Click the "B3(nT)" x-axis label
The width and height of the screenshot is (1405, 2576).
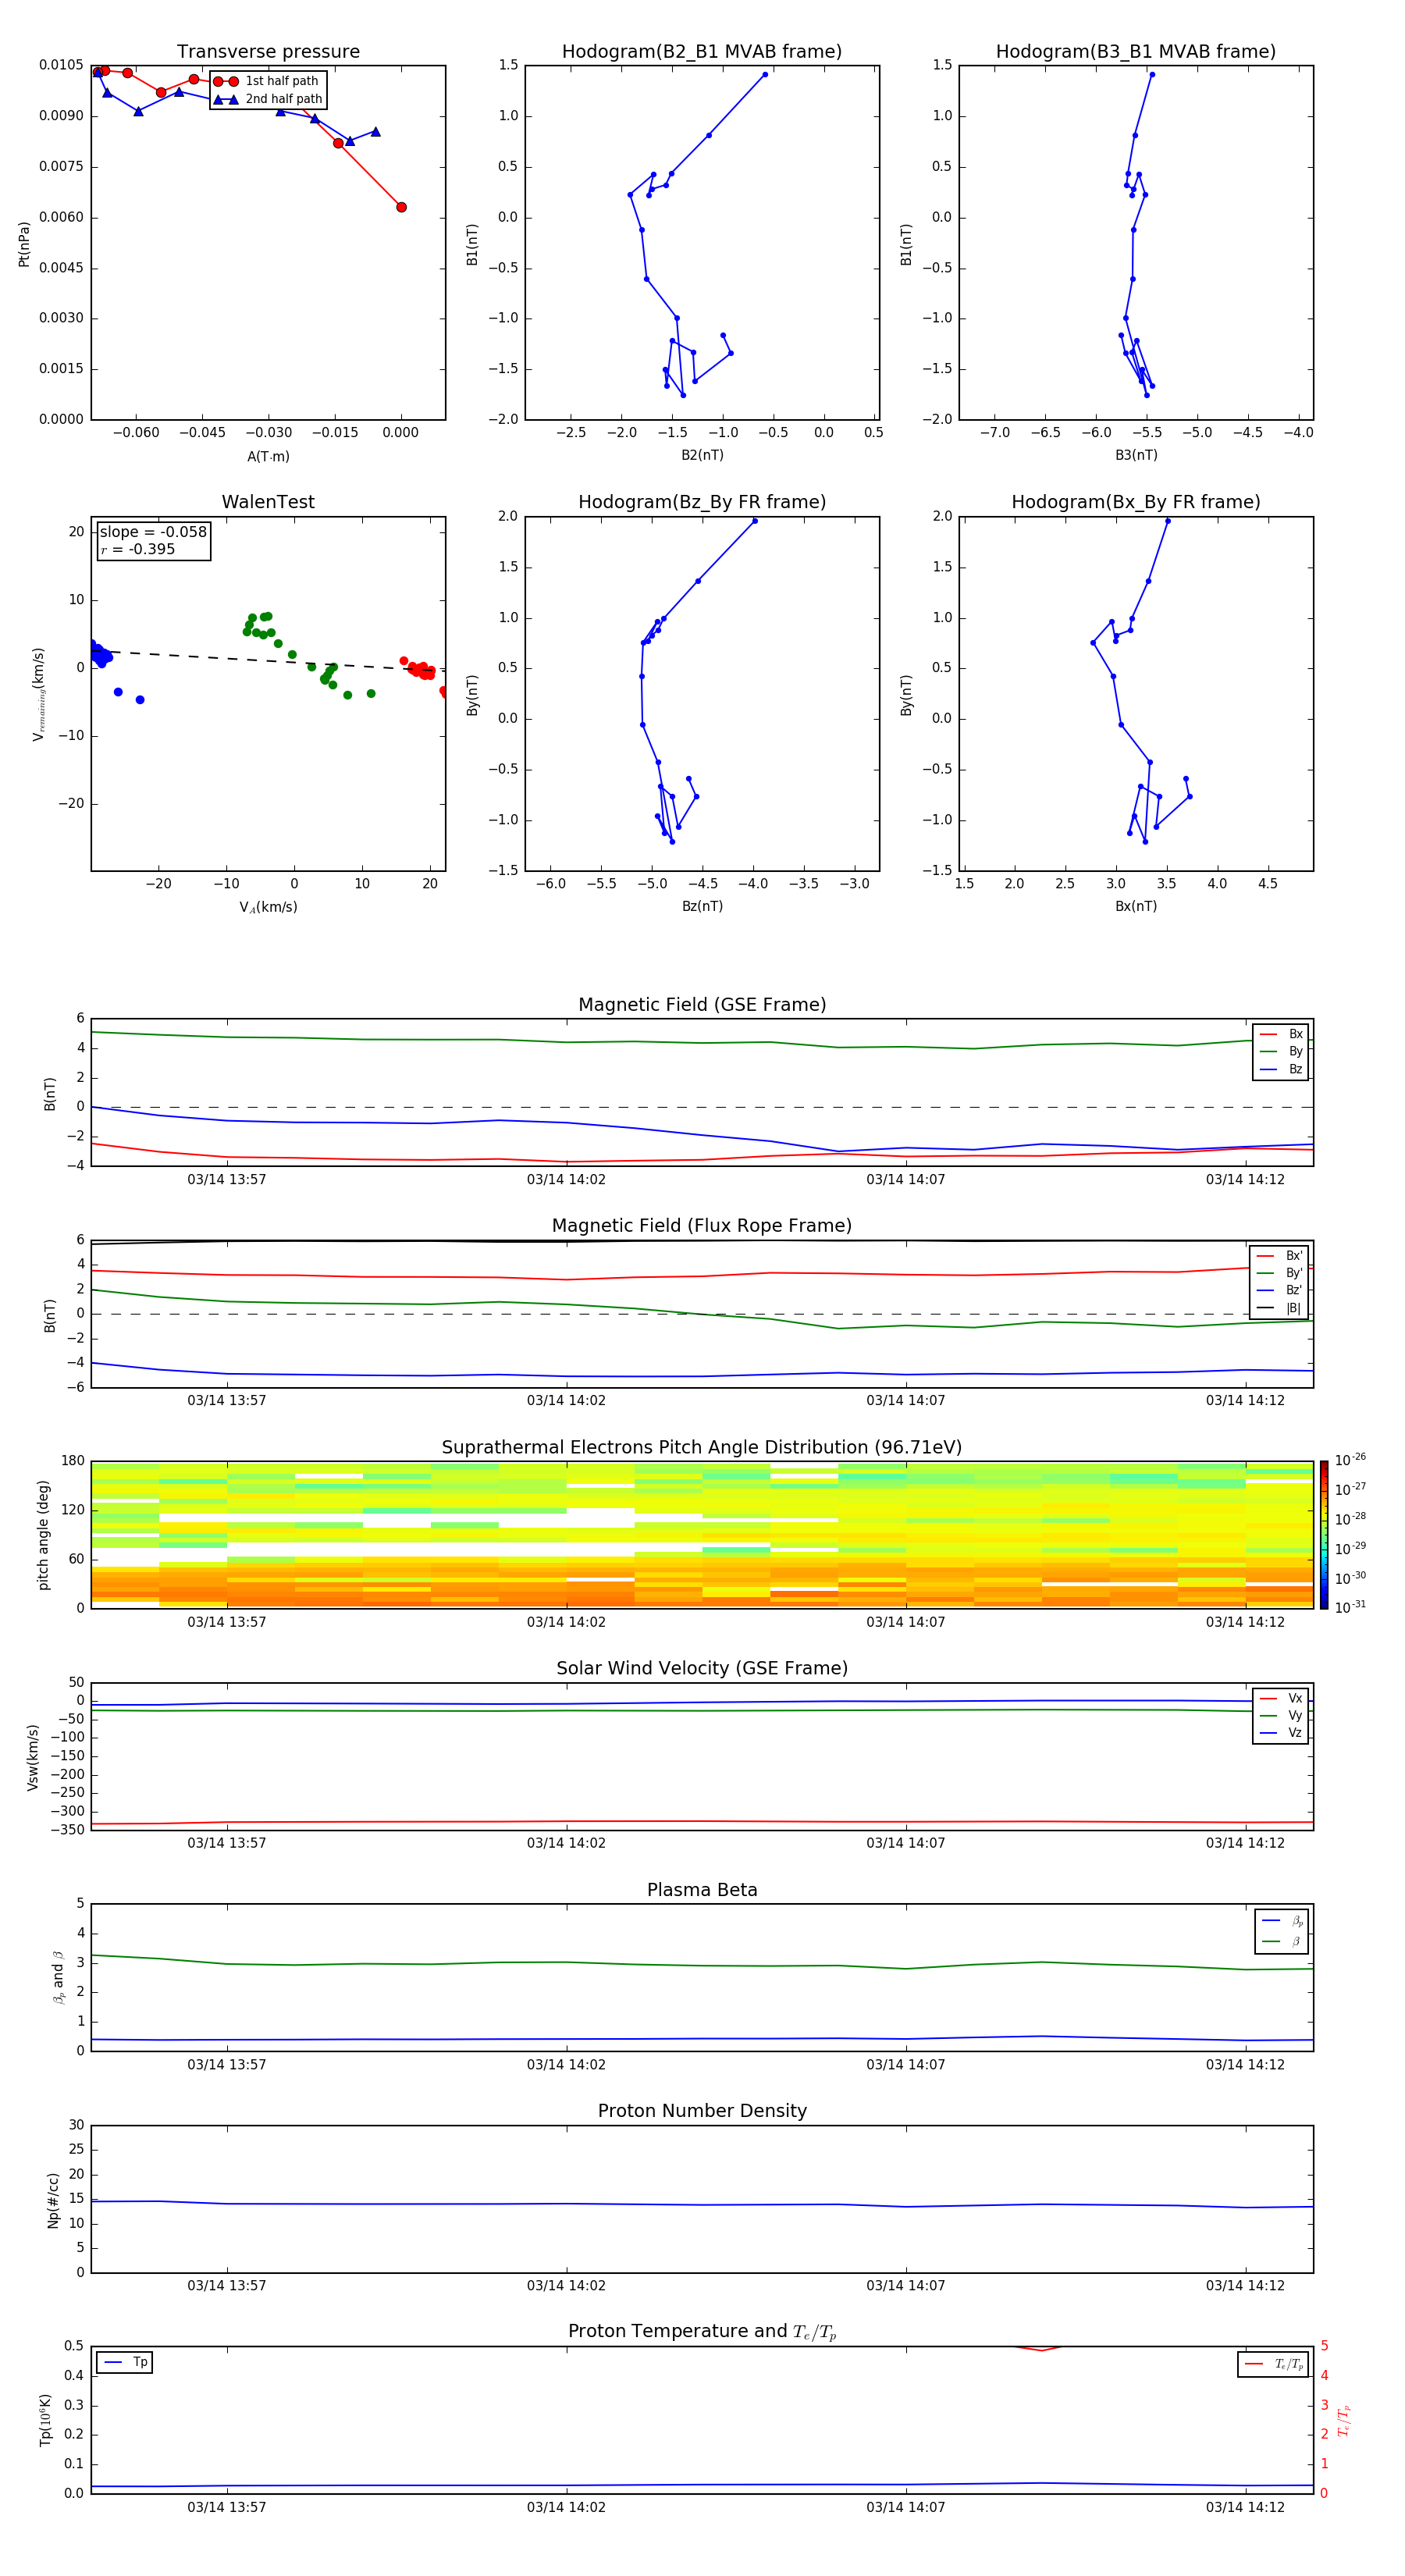click(x=1136, y=455)
